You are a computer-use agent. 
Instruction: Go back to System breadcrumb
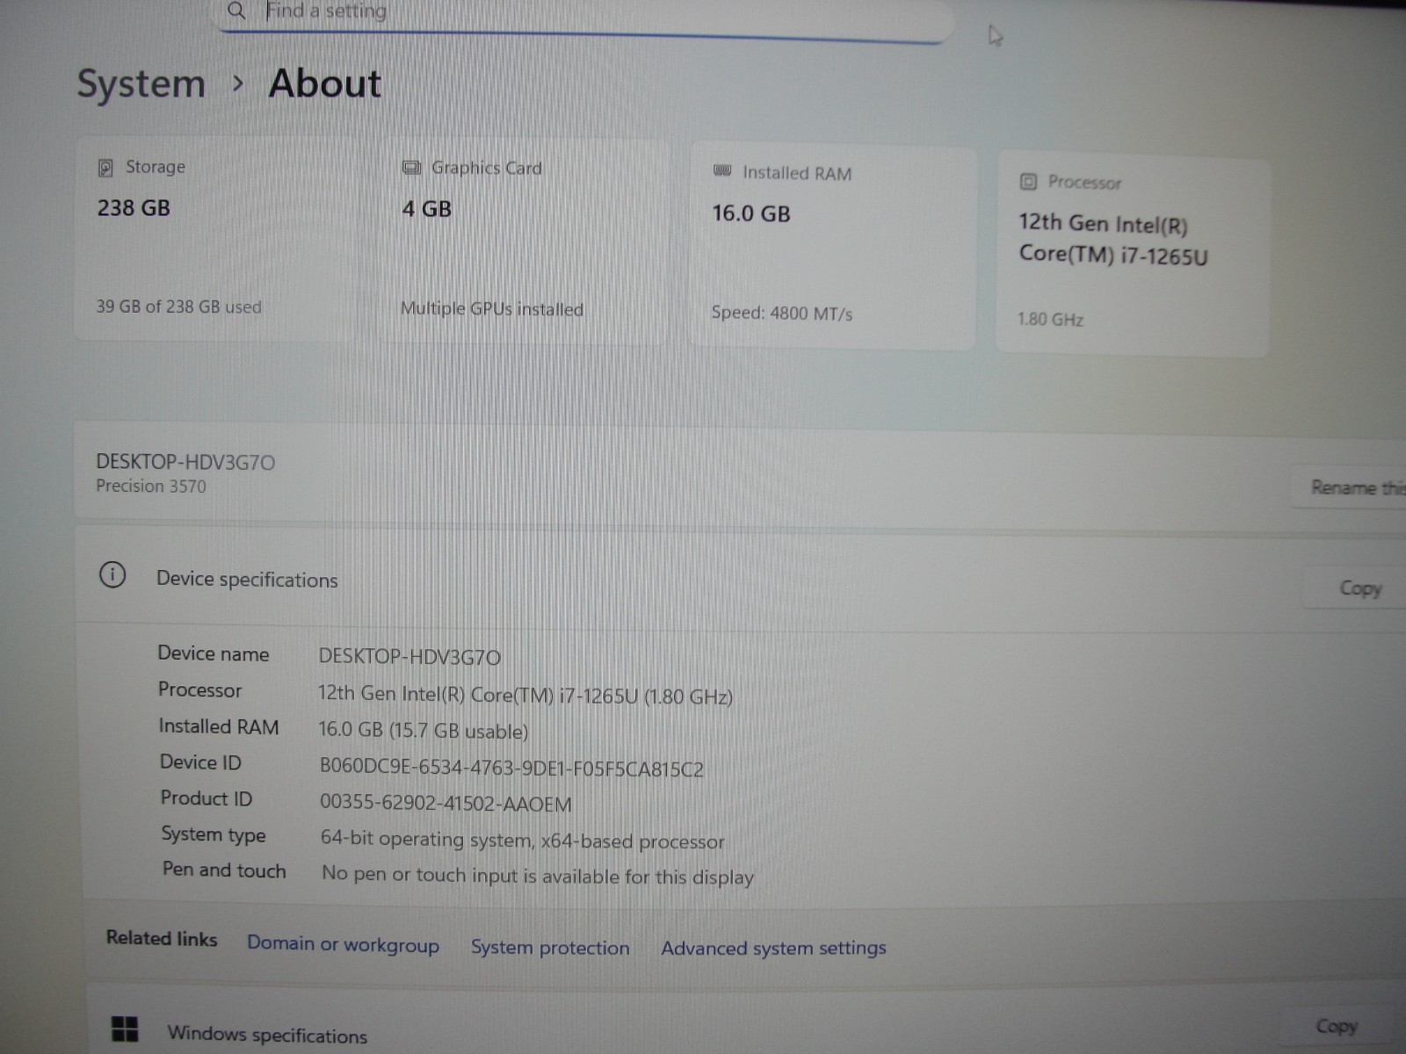(x=141, y=84)
